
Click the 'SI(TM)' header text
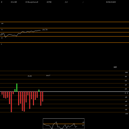click(x=49, y=2)
